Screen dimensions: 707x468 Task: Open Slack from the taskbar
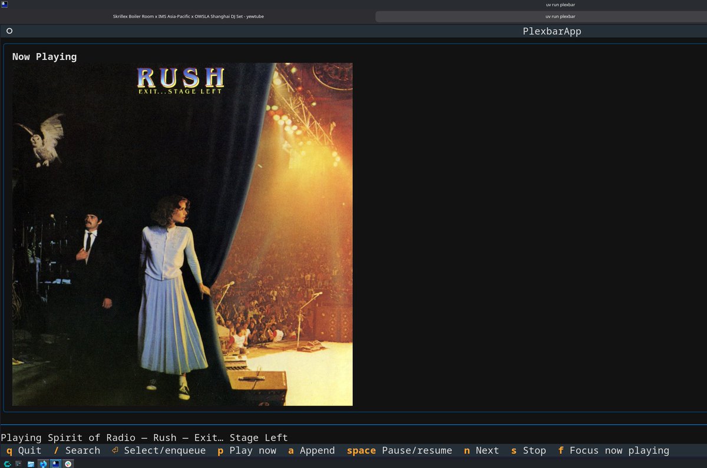[x=68, y=464]
